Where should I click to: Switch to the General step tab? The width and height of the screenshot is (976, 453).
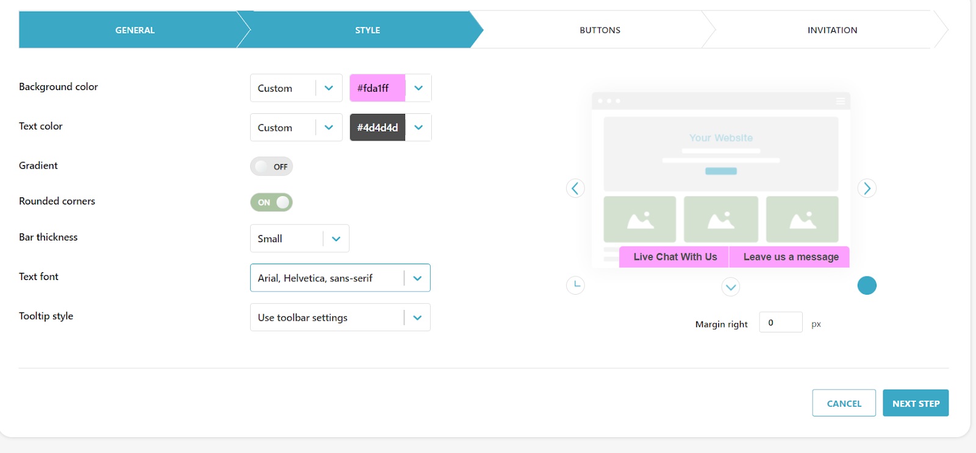[135, 30]
